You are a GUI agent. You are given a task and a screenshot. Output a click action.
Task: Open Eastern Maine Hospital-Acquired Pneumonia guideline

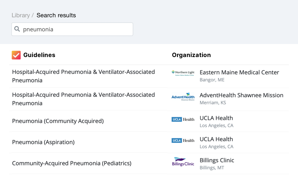pyautogui.click(x=83, y=76)
